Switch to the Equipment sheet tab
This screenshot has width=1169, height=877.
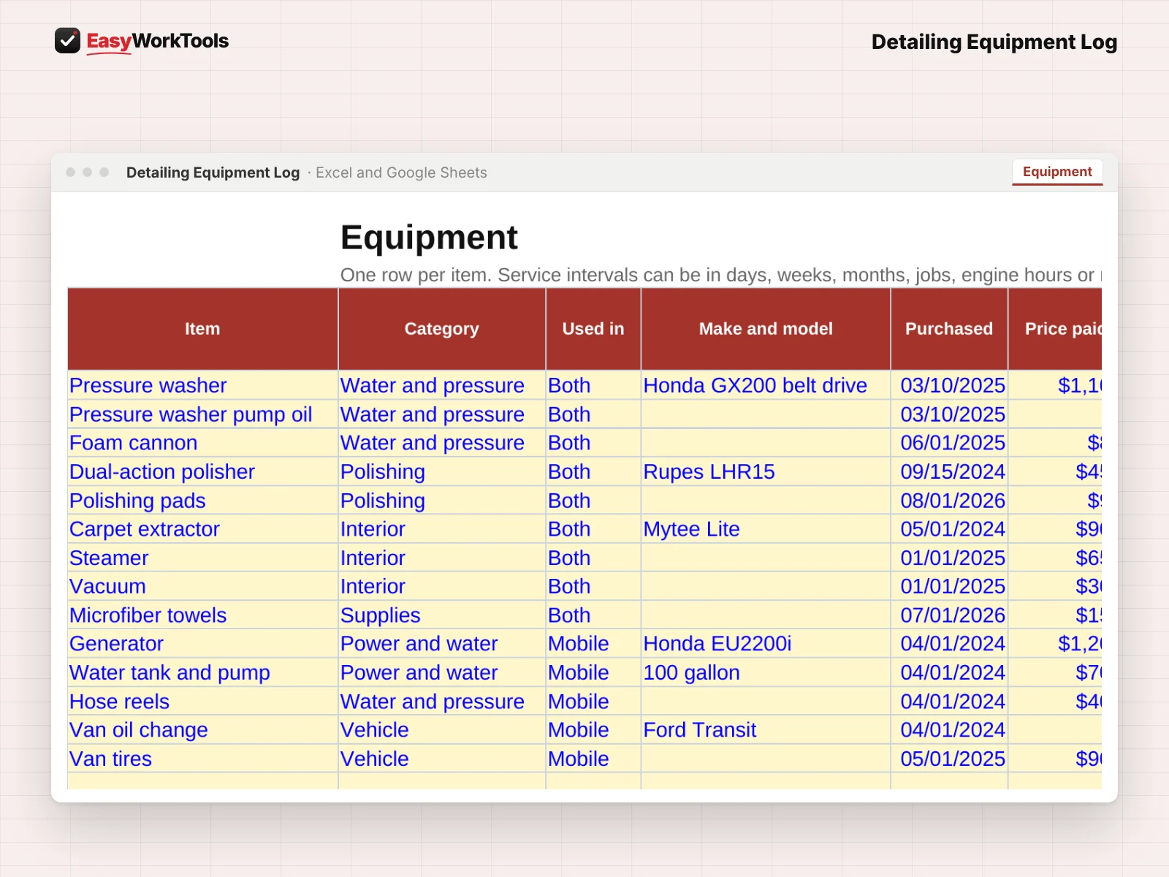[1056, 172]
